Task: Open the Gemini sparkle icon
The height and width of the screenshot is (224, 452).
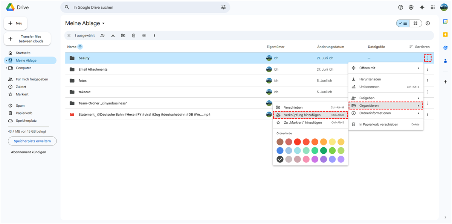Action: tap(422, 8)
